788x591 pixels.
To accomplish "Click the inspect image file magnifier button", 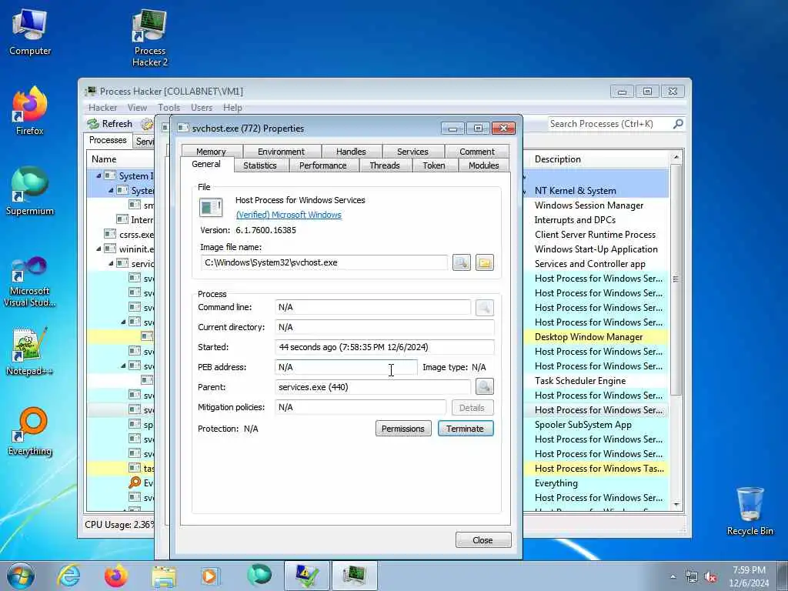I will point(462,263).
